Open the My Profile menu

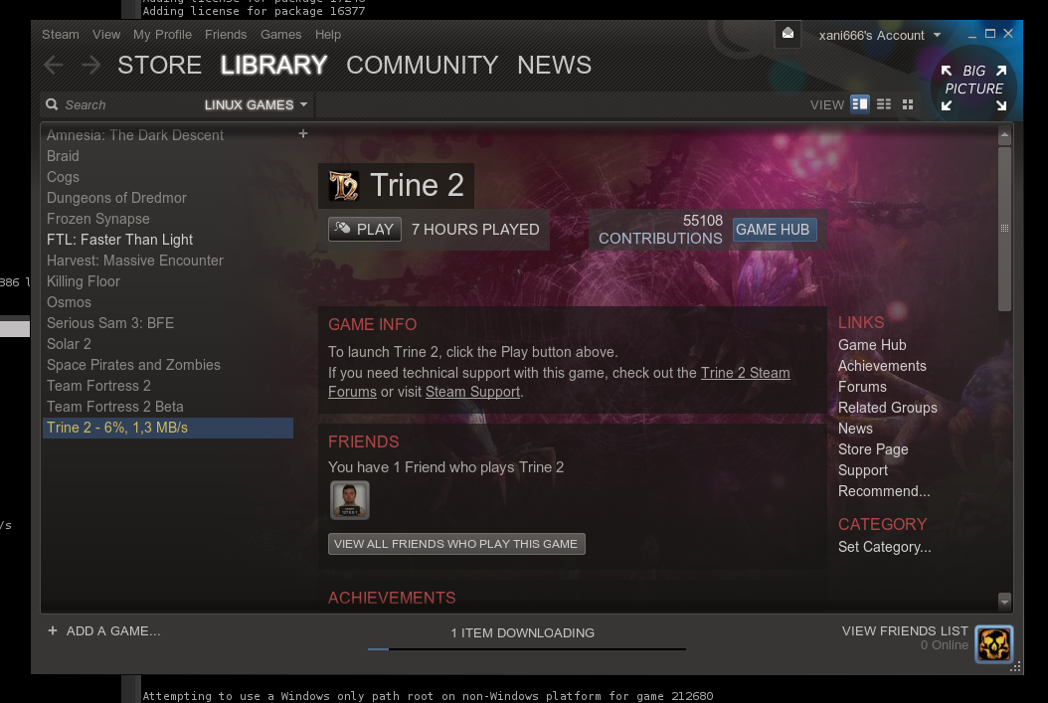click(162, 34)
